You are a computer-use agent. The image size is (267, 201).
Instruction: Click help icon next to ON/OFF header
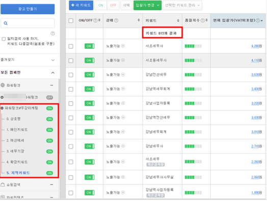pyautogui.click(x=95, y=20)
